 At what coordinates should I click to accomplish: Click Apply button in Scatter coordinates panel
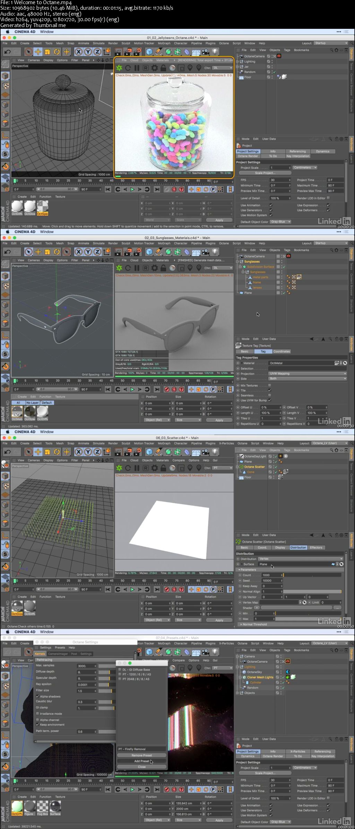point(219,620)
